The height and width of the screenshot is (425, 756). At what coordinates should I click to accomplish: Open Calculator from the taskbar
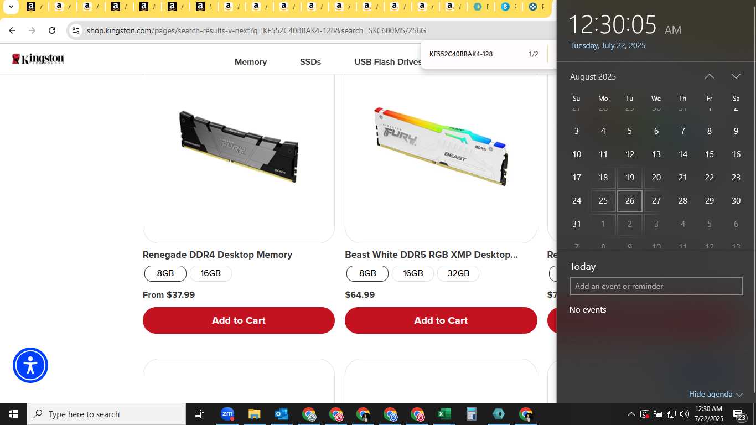click(x=471, y=414)
